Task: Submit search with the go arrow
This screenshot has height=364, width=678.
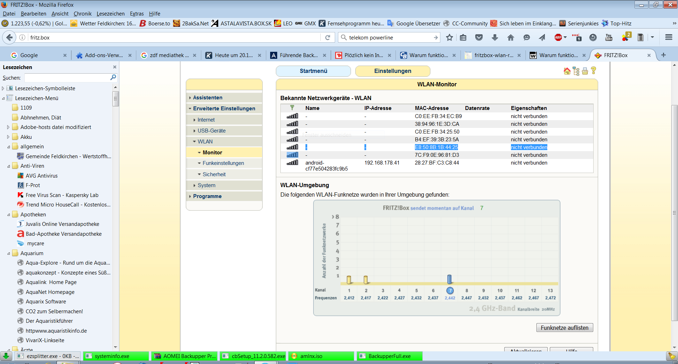Action: (x=436, y=37)
